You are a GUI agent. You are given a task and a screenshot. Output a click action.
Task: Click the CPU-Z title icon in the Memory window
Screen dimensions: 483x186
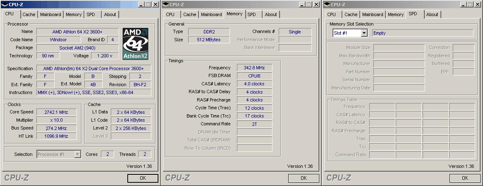pos(166,4)
